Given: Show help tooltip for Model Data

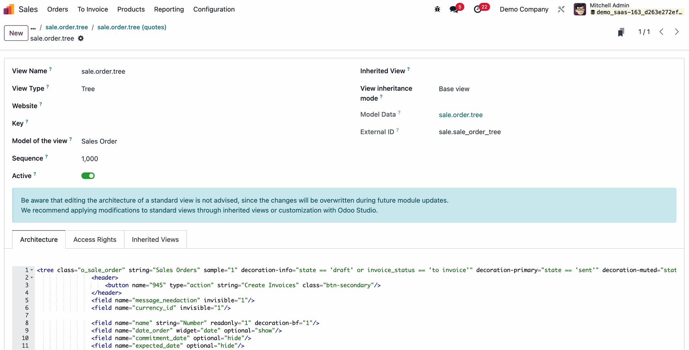Looking at the screenshot, I should click(x=399, y=113).
